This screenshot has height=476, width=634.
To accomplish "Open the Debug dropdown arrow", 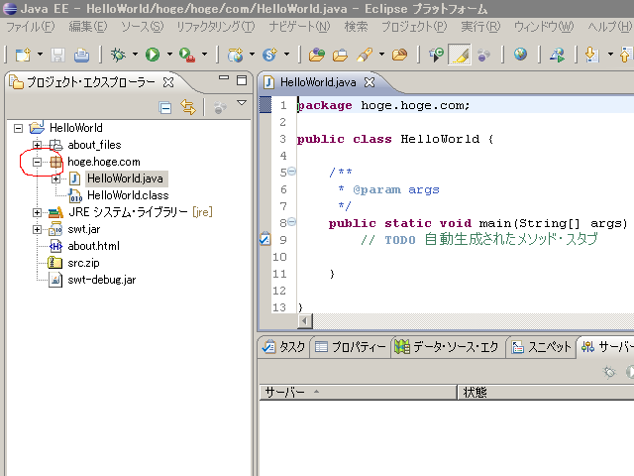I will [x=135, y=54].
